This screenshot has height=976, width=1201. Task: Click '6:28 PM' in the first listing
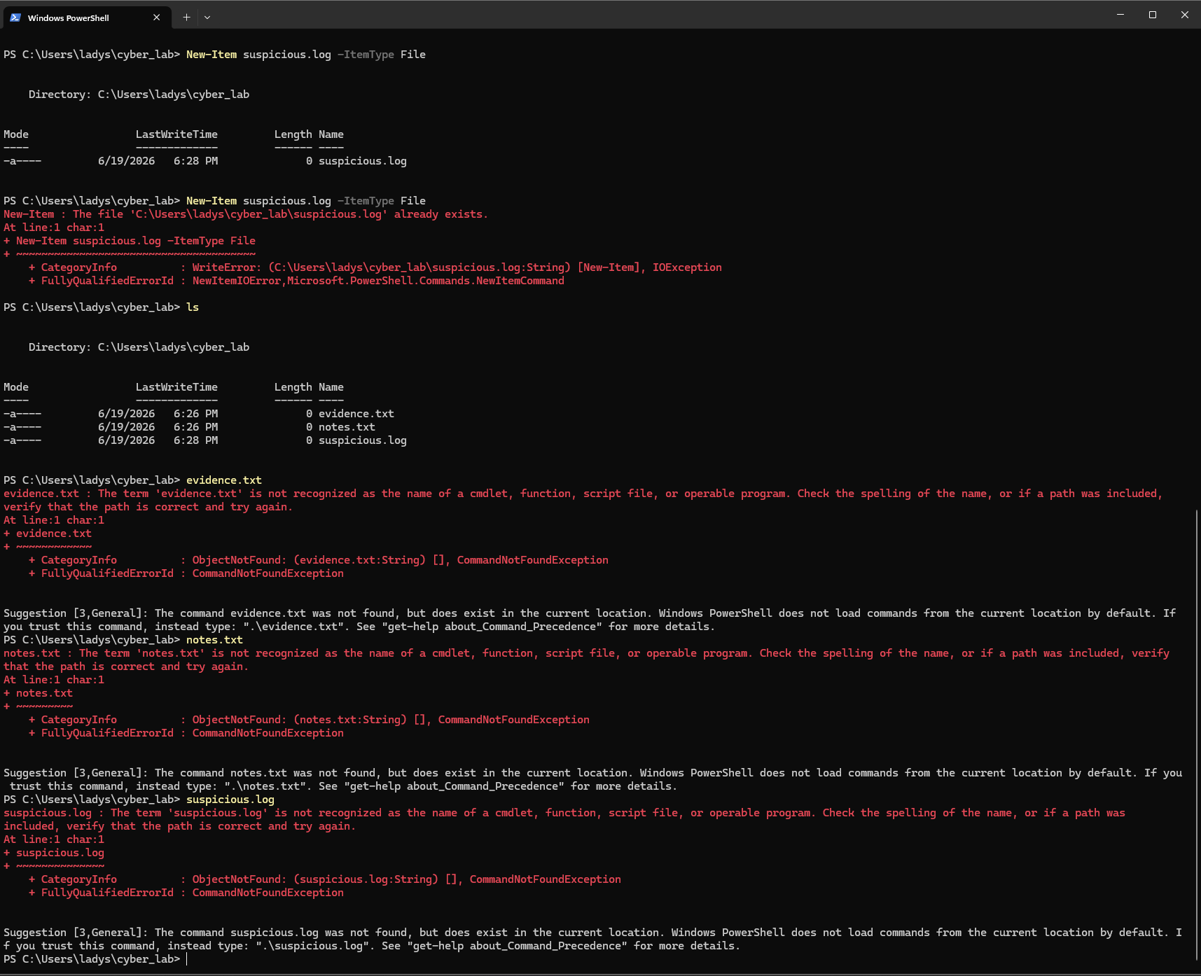point(196,161)
